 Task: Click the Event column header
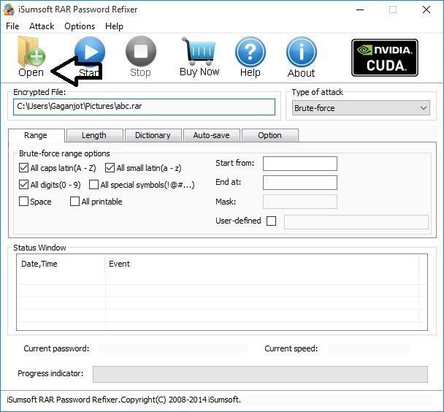click(x=262, y=264)
